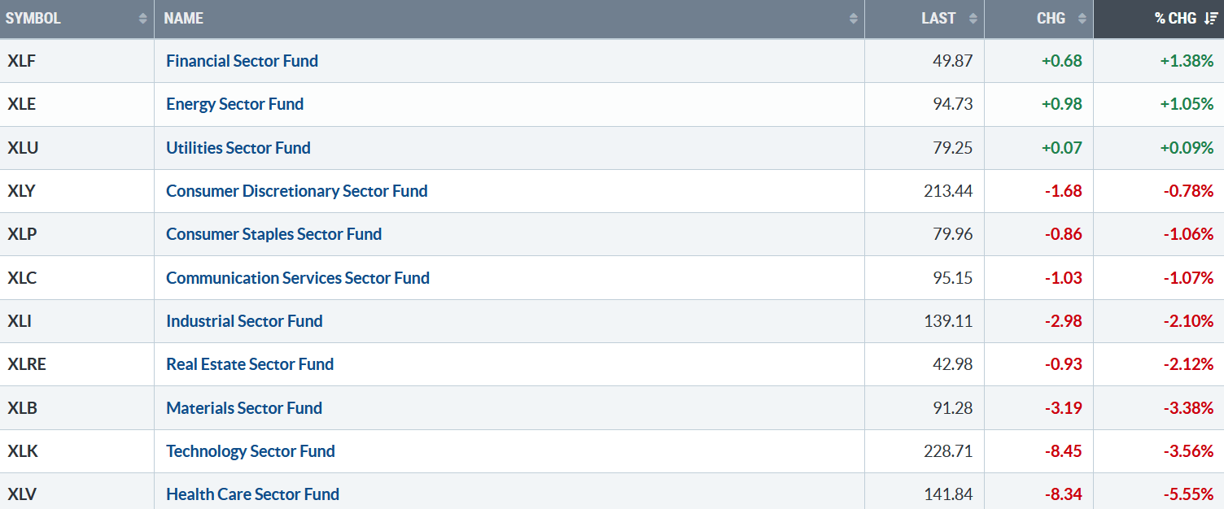
Task: Open Consumer Discretionary Sector Fund link
Action: (297, 191)
